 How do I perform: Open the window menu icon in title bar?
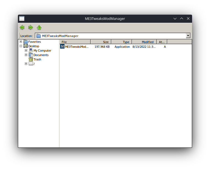click(22, 19)
